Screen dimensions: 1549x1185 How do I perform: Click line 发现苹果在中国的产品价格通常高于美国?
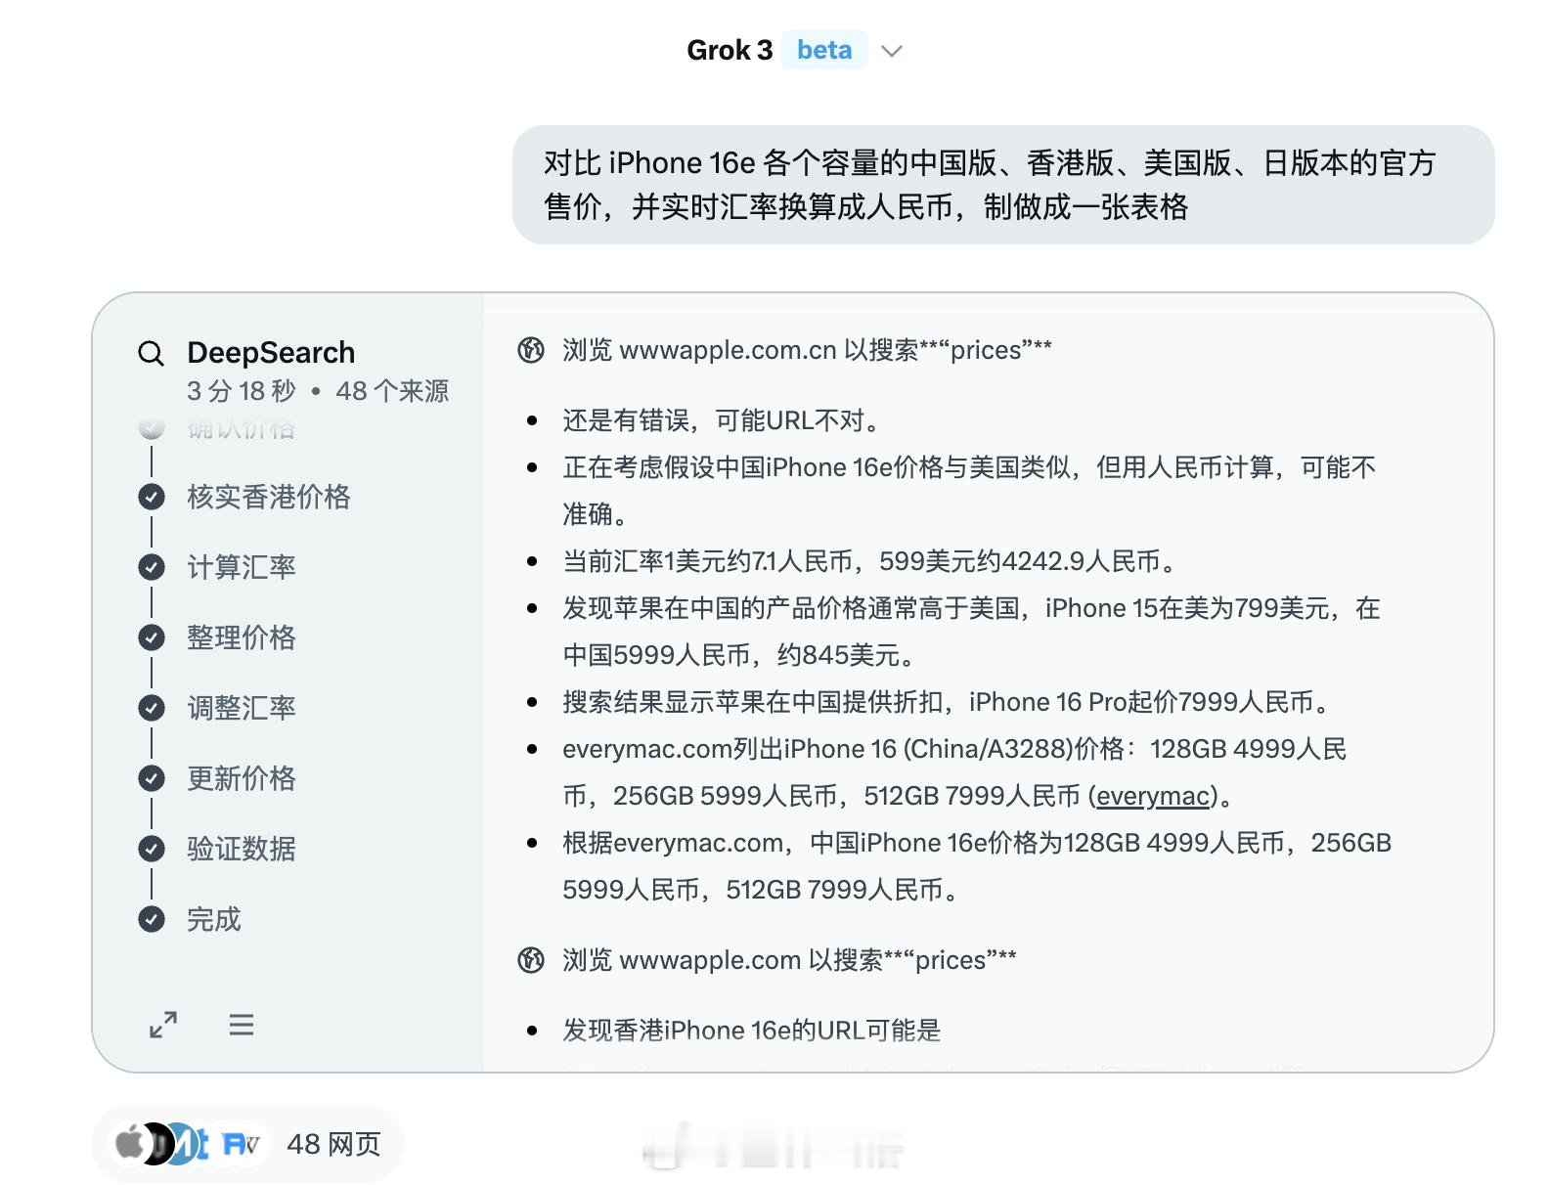point(971,632)
